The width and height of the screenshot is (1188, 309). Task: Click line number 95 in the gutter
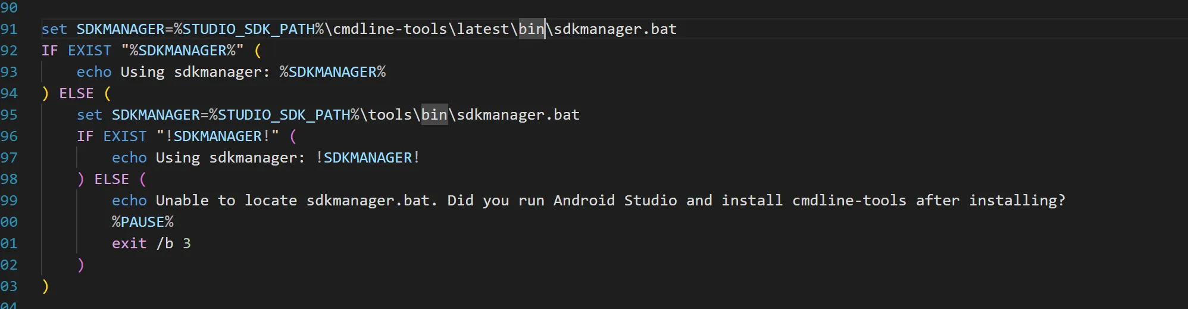click(9, 115)
